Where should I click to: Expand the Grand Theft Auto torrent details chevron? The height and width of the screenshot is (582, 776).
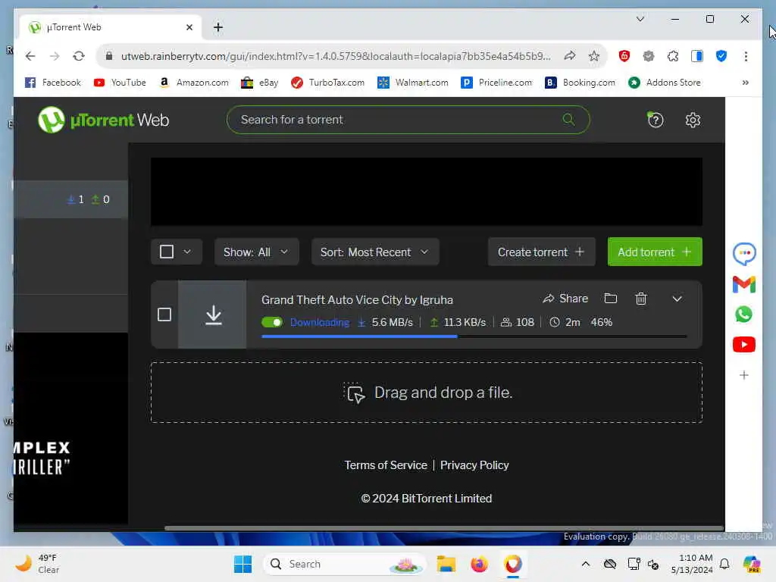[677, 299]
